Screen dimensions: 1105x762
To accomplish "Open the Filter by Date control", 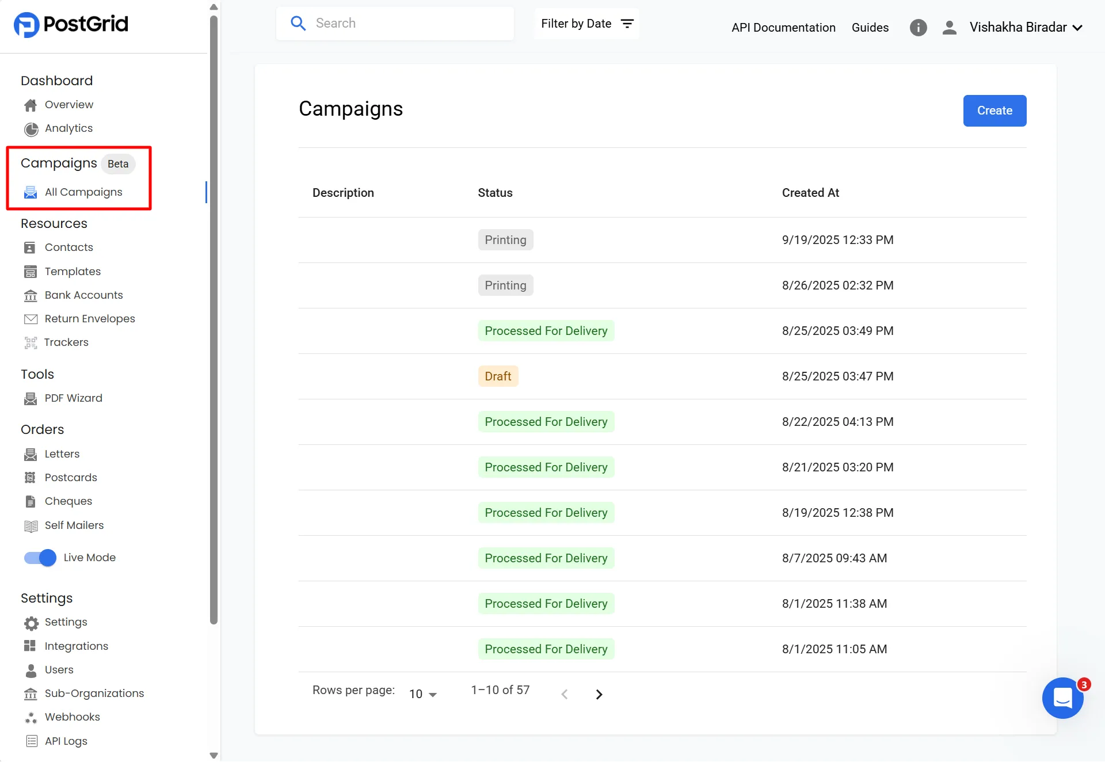I will pos(586,24).
